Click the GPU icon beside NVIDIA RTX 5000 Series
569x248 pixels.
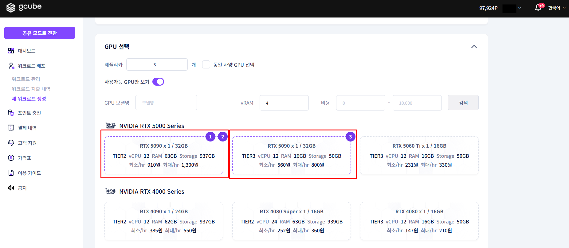point(111,126)
